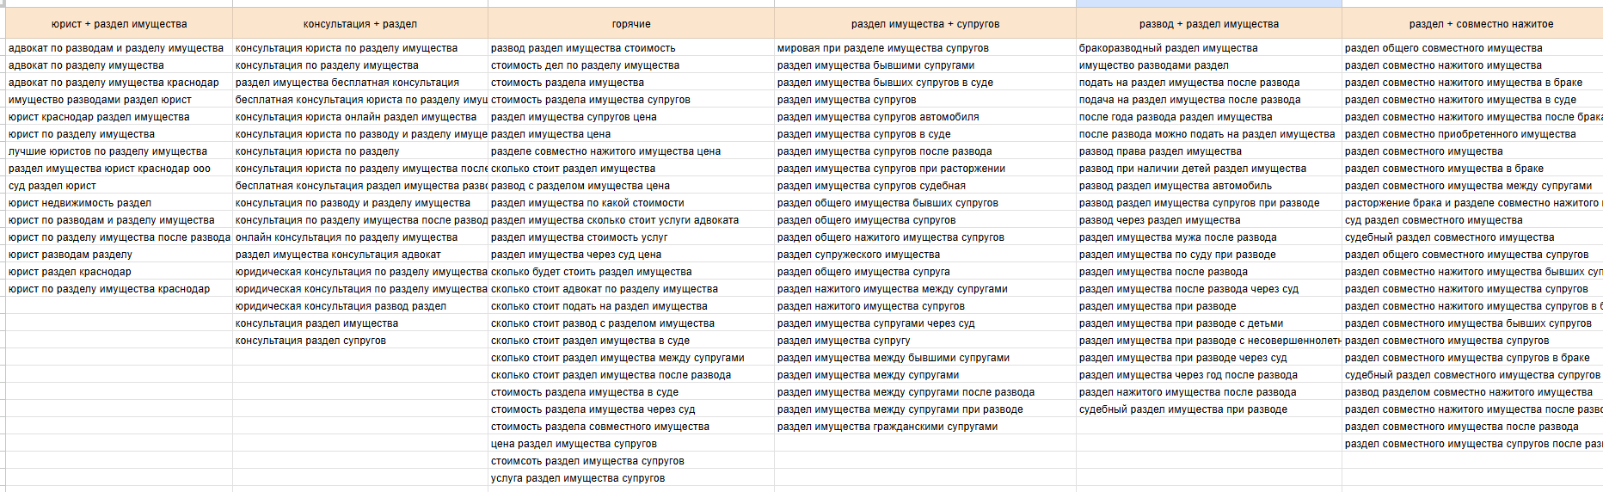Click cell "раздел имущества гражданскими супругами"
The height and width of the screenshot is (492, 1603).
click(x=925, y=427)
